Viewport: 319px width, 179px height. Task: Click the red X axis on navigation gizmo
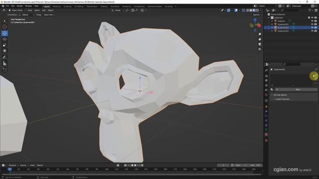[x=259, y=25]
